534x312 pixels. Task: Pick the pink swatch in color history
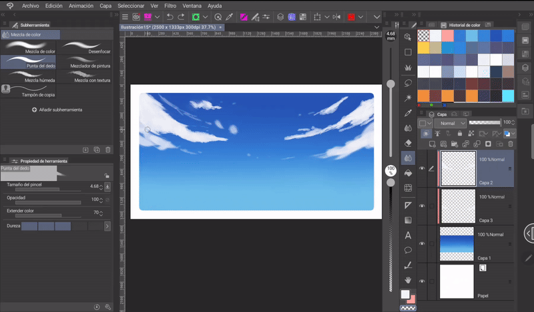tap(447, 36)
